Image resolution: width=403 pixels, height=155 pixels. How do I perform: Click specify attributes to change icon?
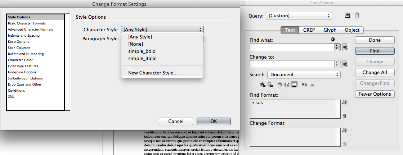[x=345, y=130]
